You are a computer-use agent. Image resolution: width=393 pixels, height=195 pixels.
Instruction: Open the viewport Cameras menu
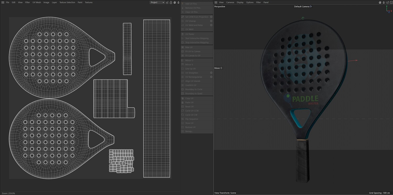click(230, 2)
